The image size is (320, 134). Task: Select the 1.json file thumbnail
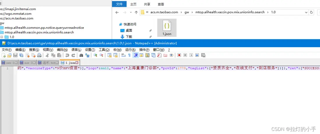pos(167,28)
